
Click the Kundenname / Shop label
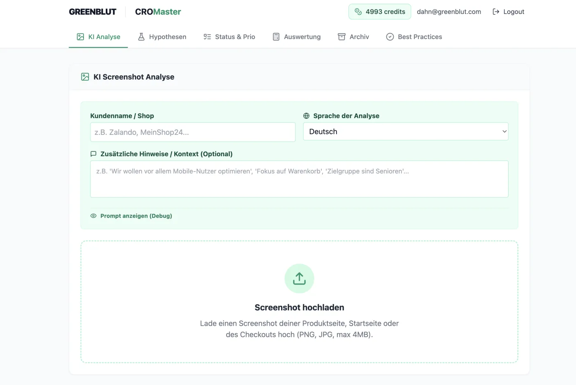click(122, 116)
